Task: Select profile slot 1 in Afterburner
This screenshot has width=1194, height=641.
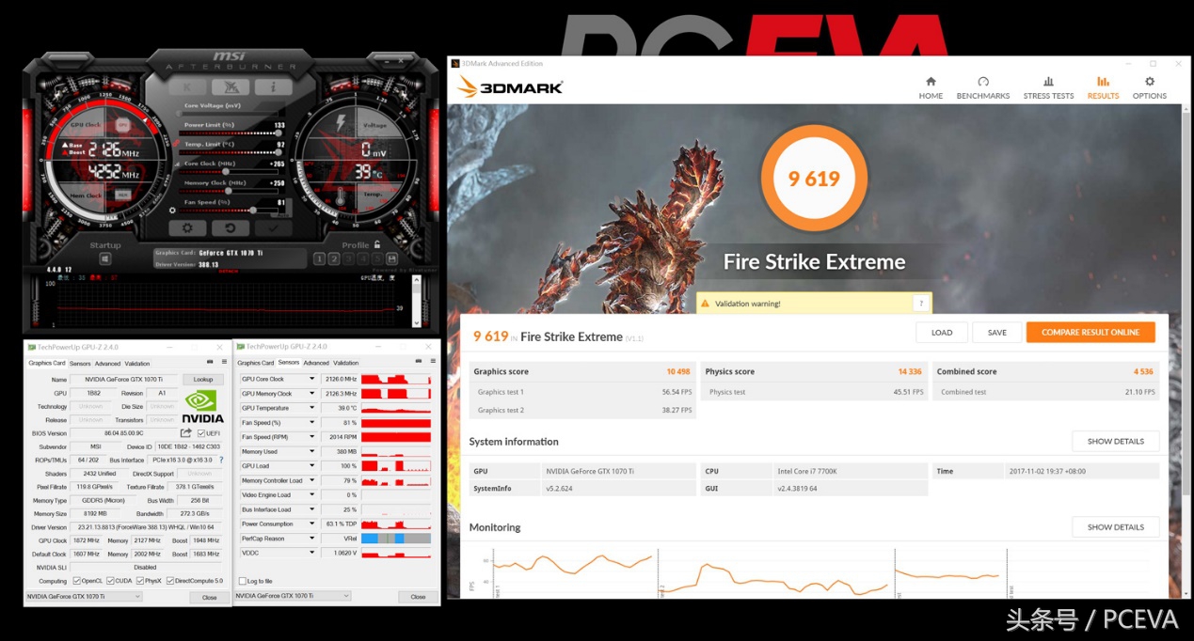Action: tap(319, 259)
